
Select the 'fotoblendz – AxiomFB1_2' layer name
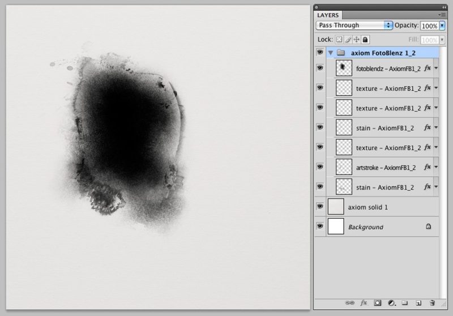388,69
